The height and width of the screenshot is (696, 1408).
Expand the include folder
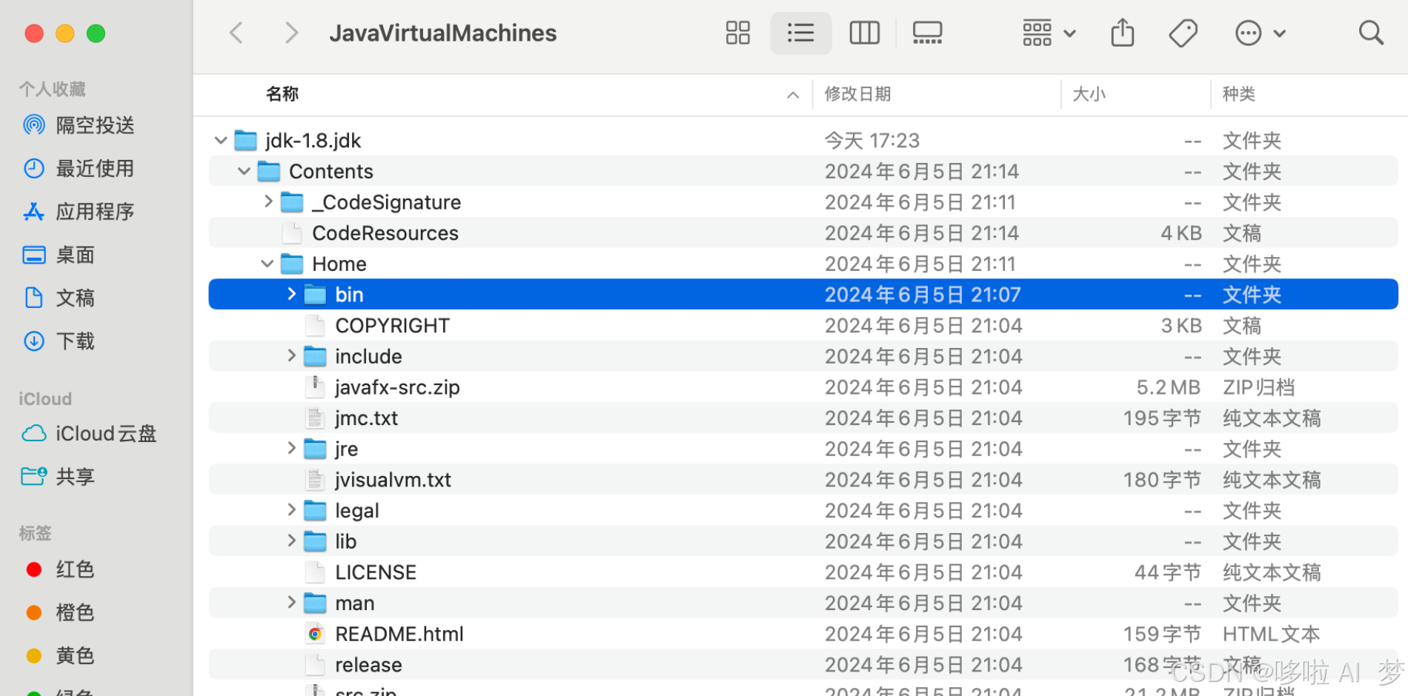click(291, 355)
